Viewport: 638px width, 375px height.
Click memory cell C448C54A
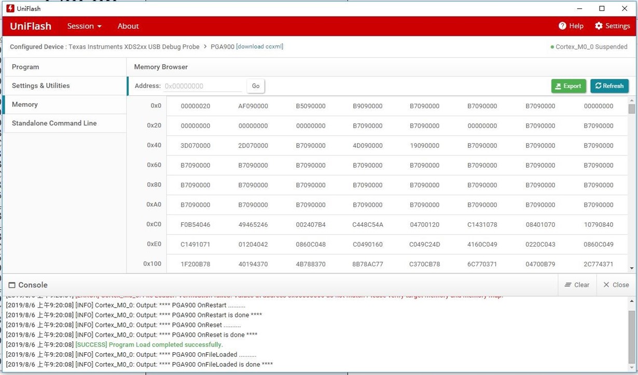pyautogui.click(x=368, y=225)
